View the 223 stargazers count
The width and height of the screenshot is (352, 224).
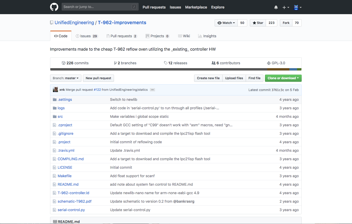tap(272, 23)
